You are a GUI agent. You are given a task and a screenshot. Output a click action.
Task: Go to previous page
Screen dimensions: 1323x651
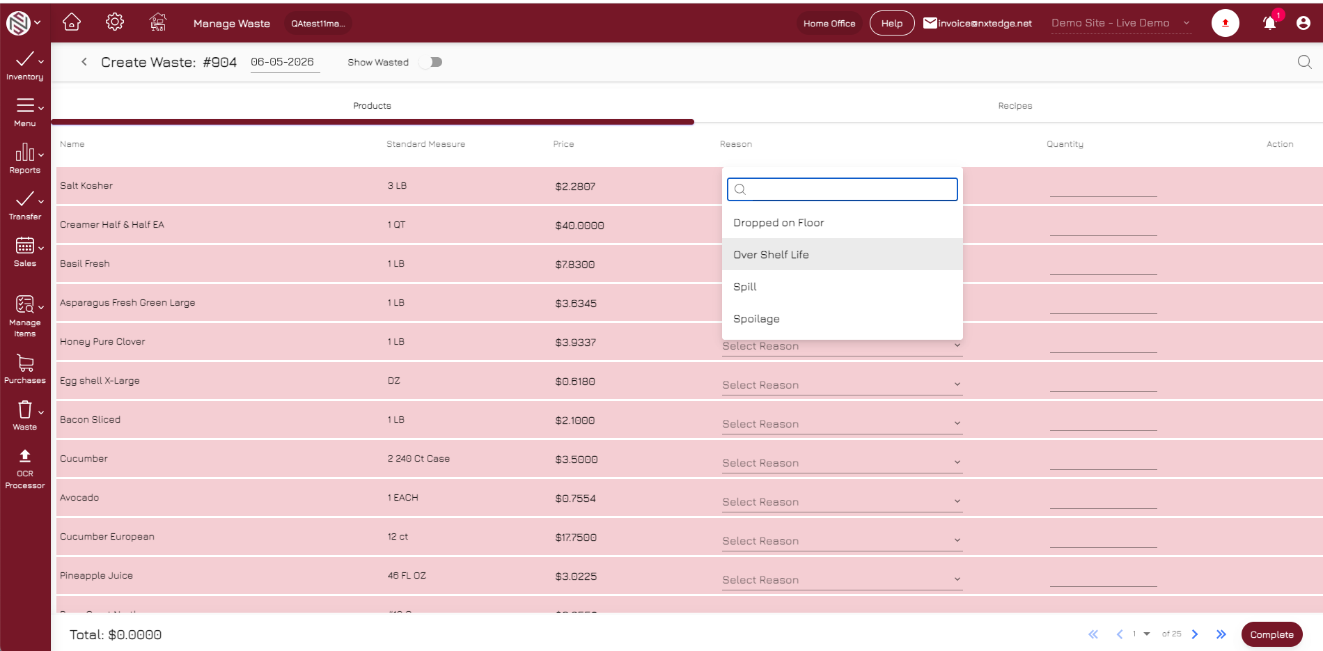[1120, 634]
